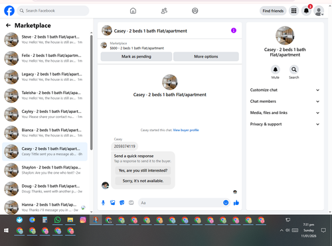Choose a GIF icon

(131, 203)
